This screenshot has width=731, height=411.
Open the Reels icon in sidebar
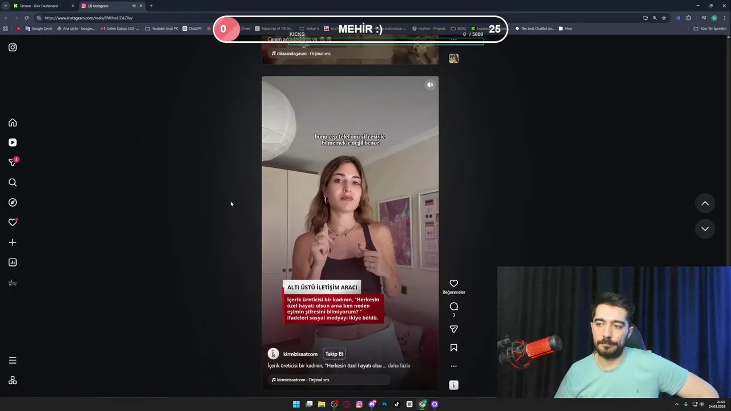pos(13,143)
